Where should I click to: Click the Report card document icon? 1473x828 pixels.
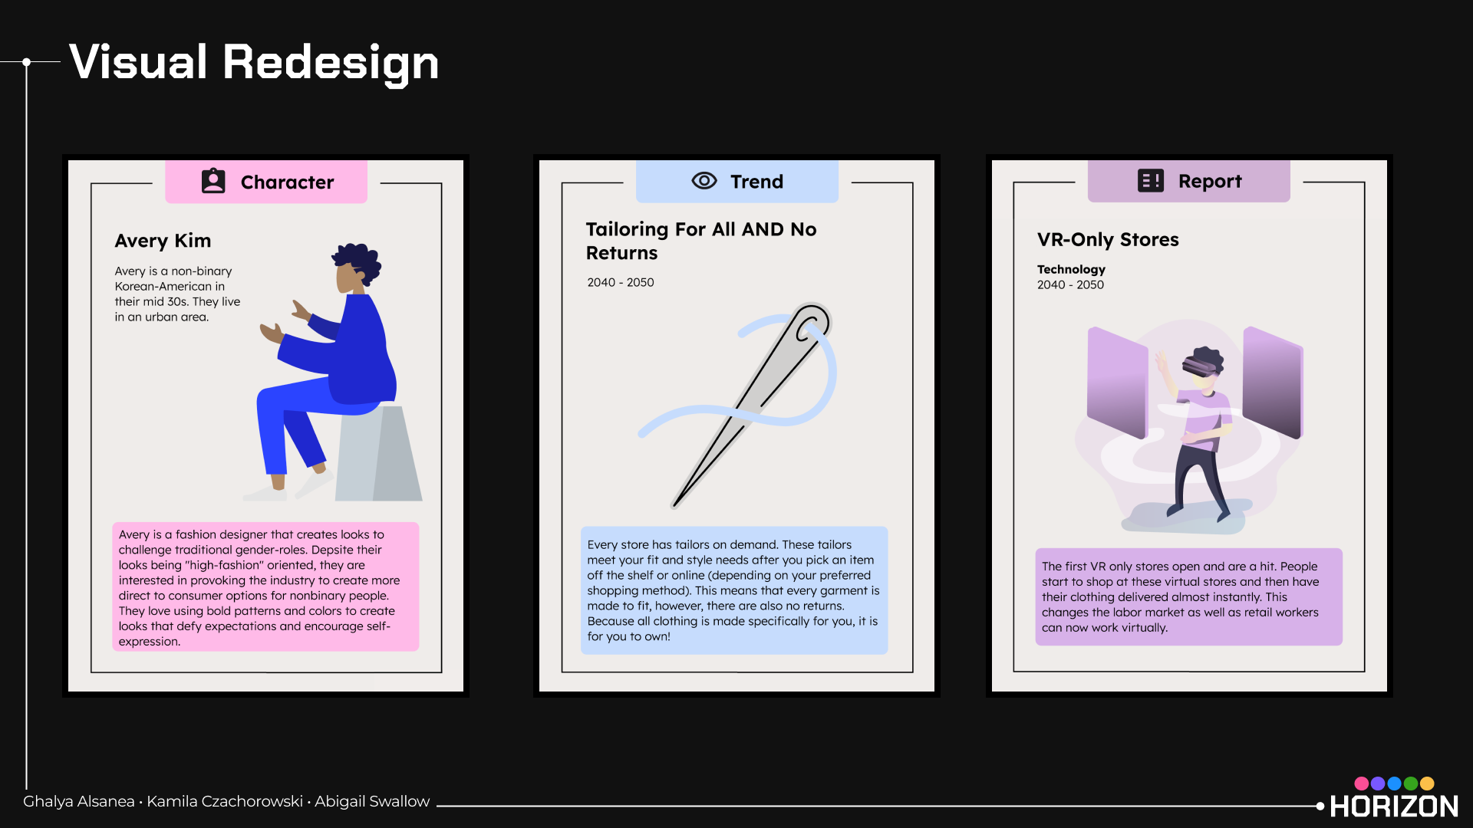1150,181
